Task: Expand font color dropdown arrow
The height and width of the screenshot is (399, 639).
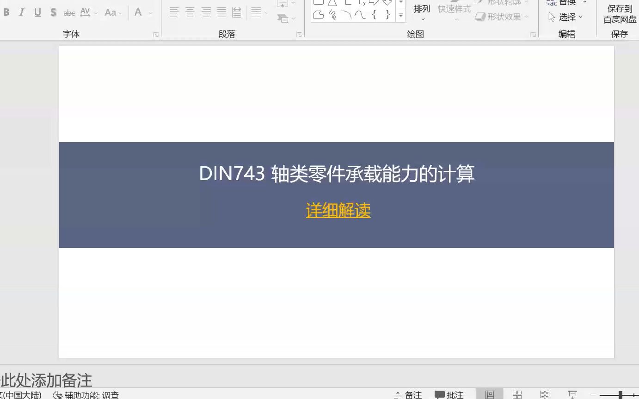Action: [x=150, y=13]
